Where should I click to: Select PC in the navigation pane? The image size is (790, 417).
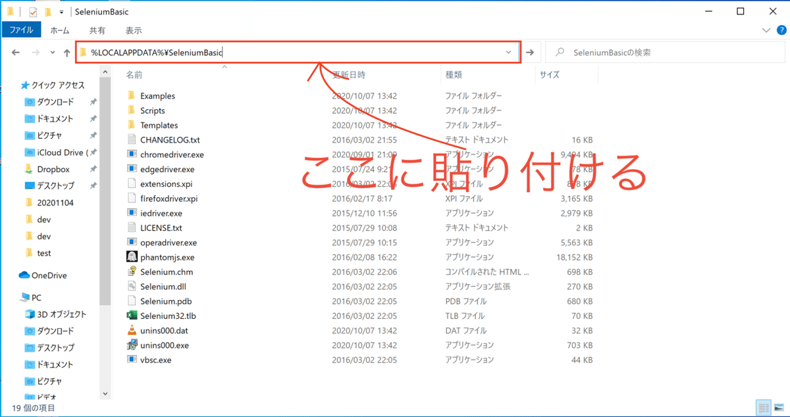(x=36, y=297)
